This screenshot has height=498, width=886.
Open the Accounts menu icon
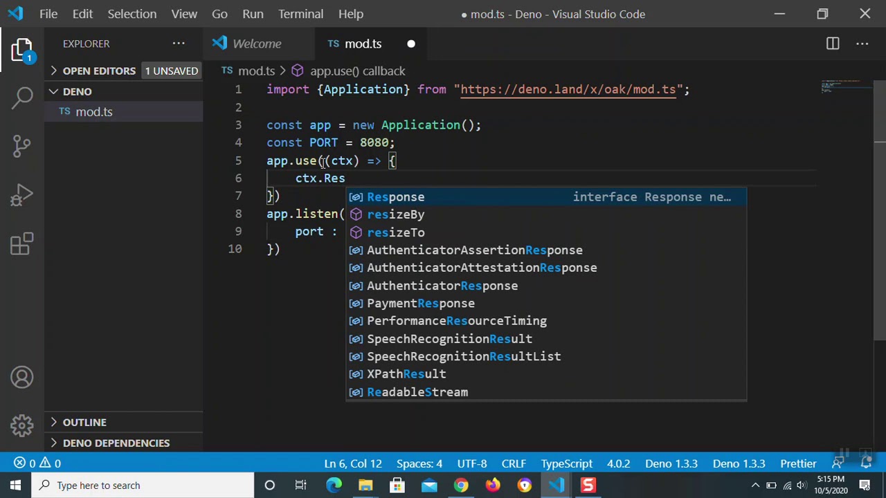[22, 378]
